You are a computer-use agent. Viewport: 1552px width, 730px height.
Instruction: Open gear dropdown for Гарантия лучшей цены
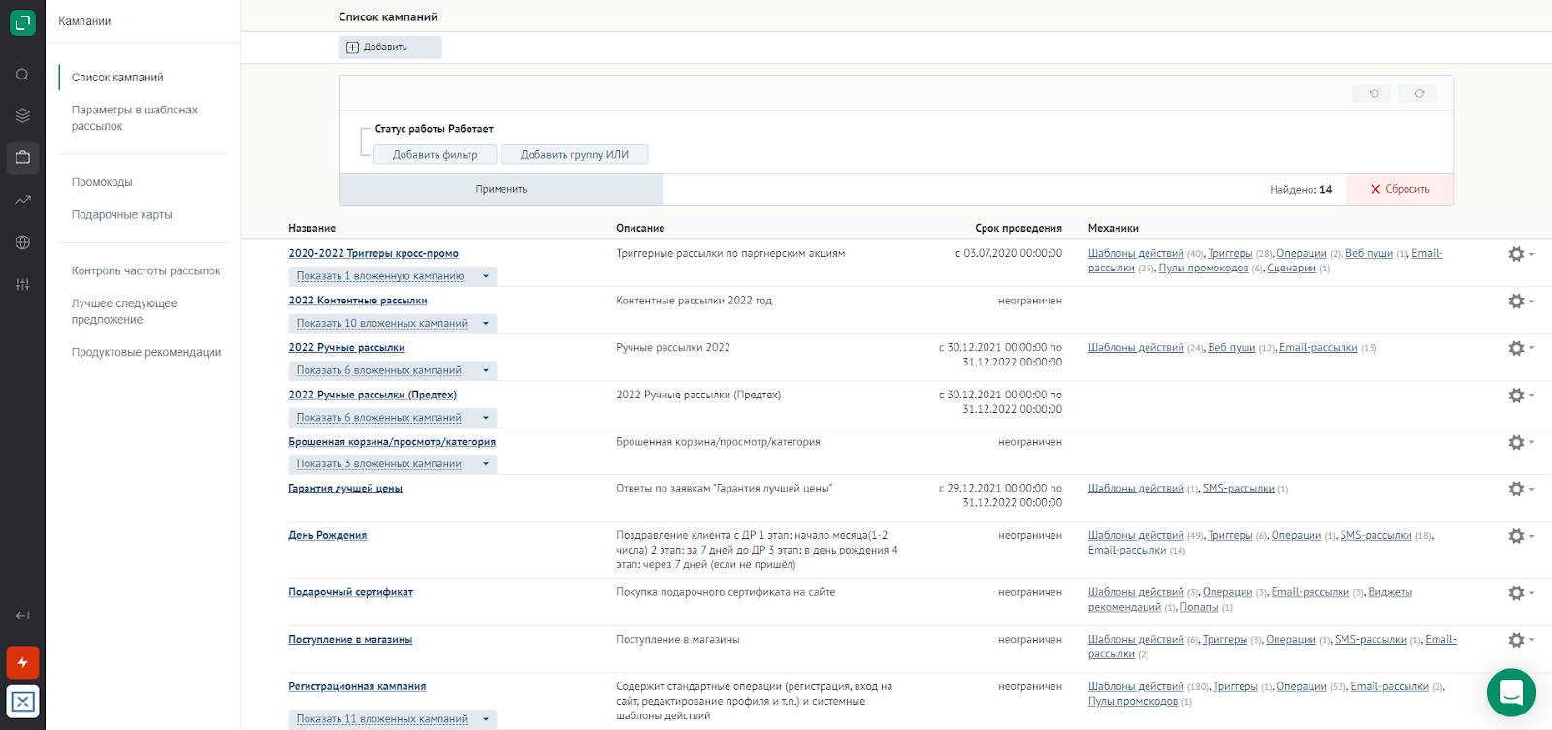tap(1519, 490)
